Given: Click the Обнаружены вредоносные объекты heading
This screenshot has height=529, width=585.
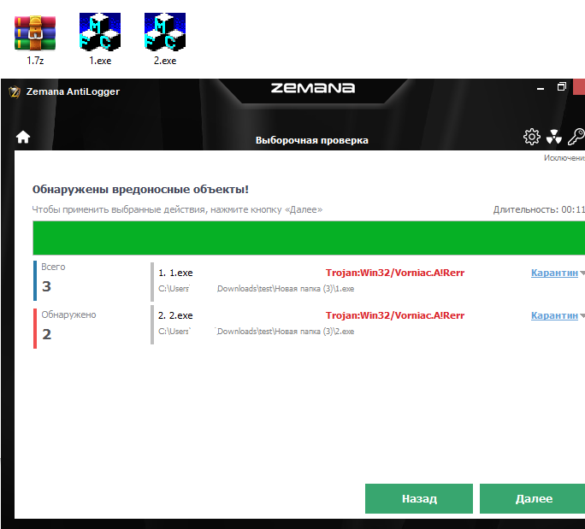Looking at the screenshot, I should point(140,190).
